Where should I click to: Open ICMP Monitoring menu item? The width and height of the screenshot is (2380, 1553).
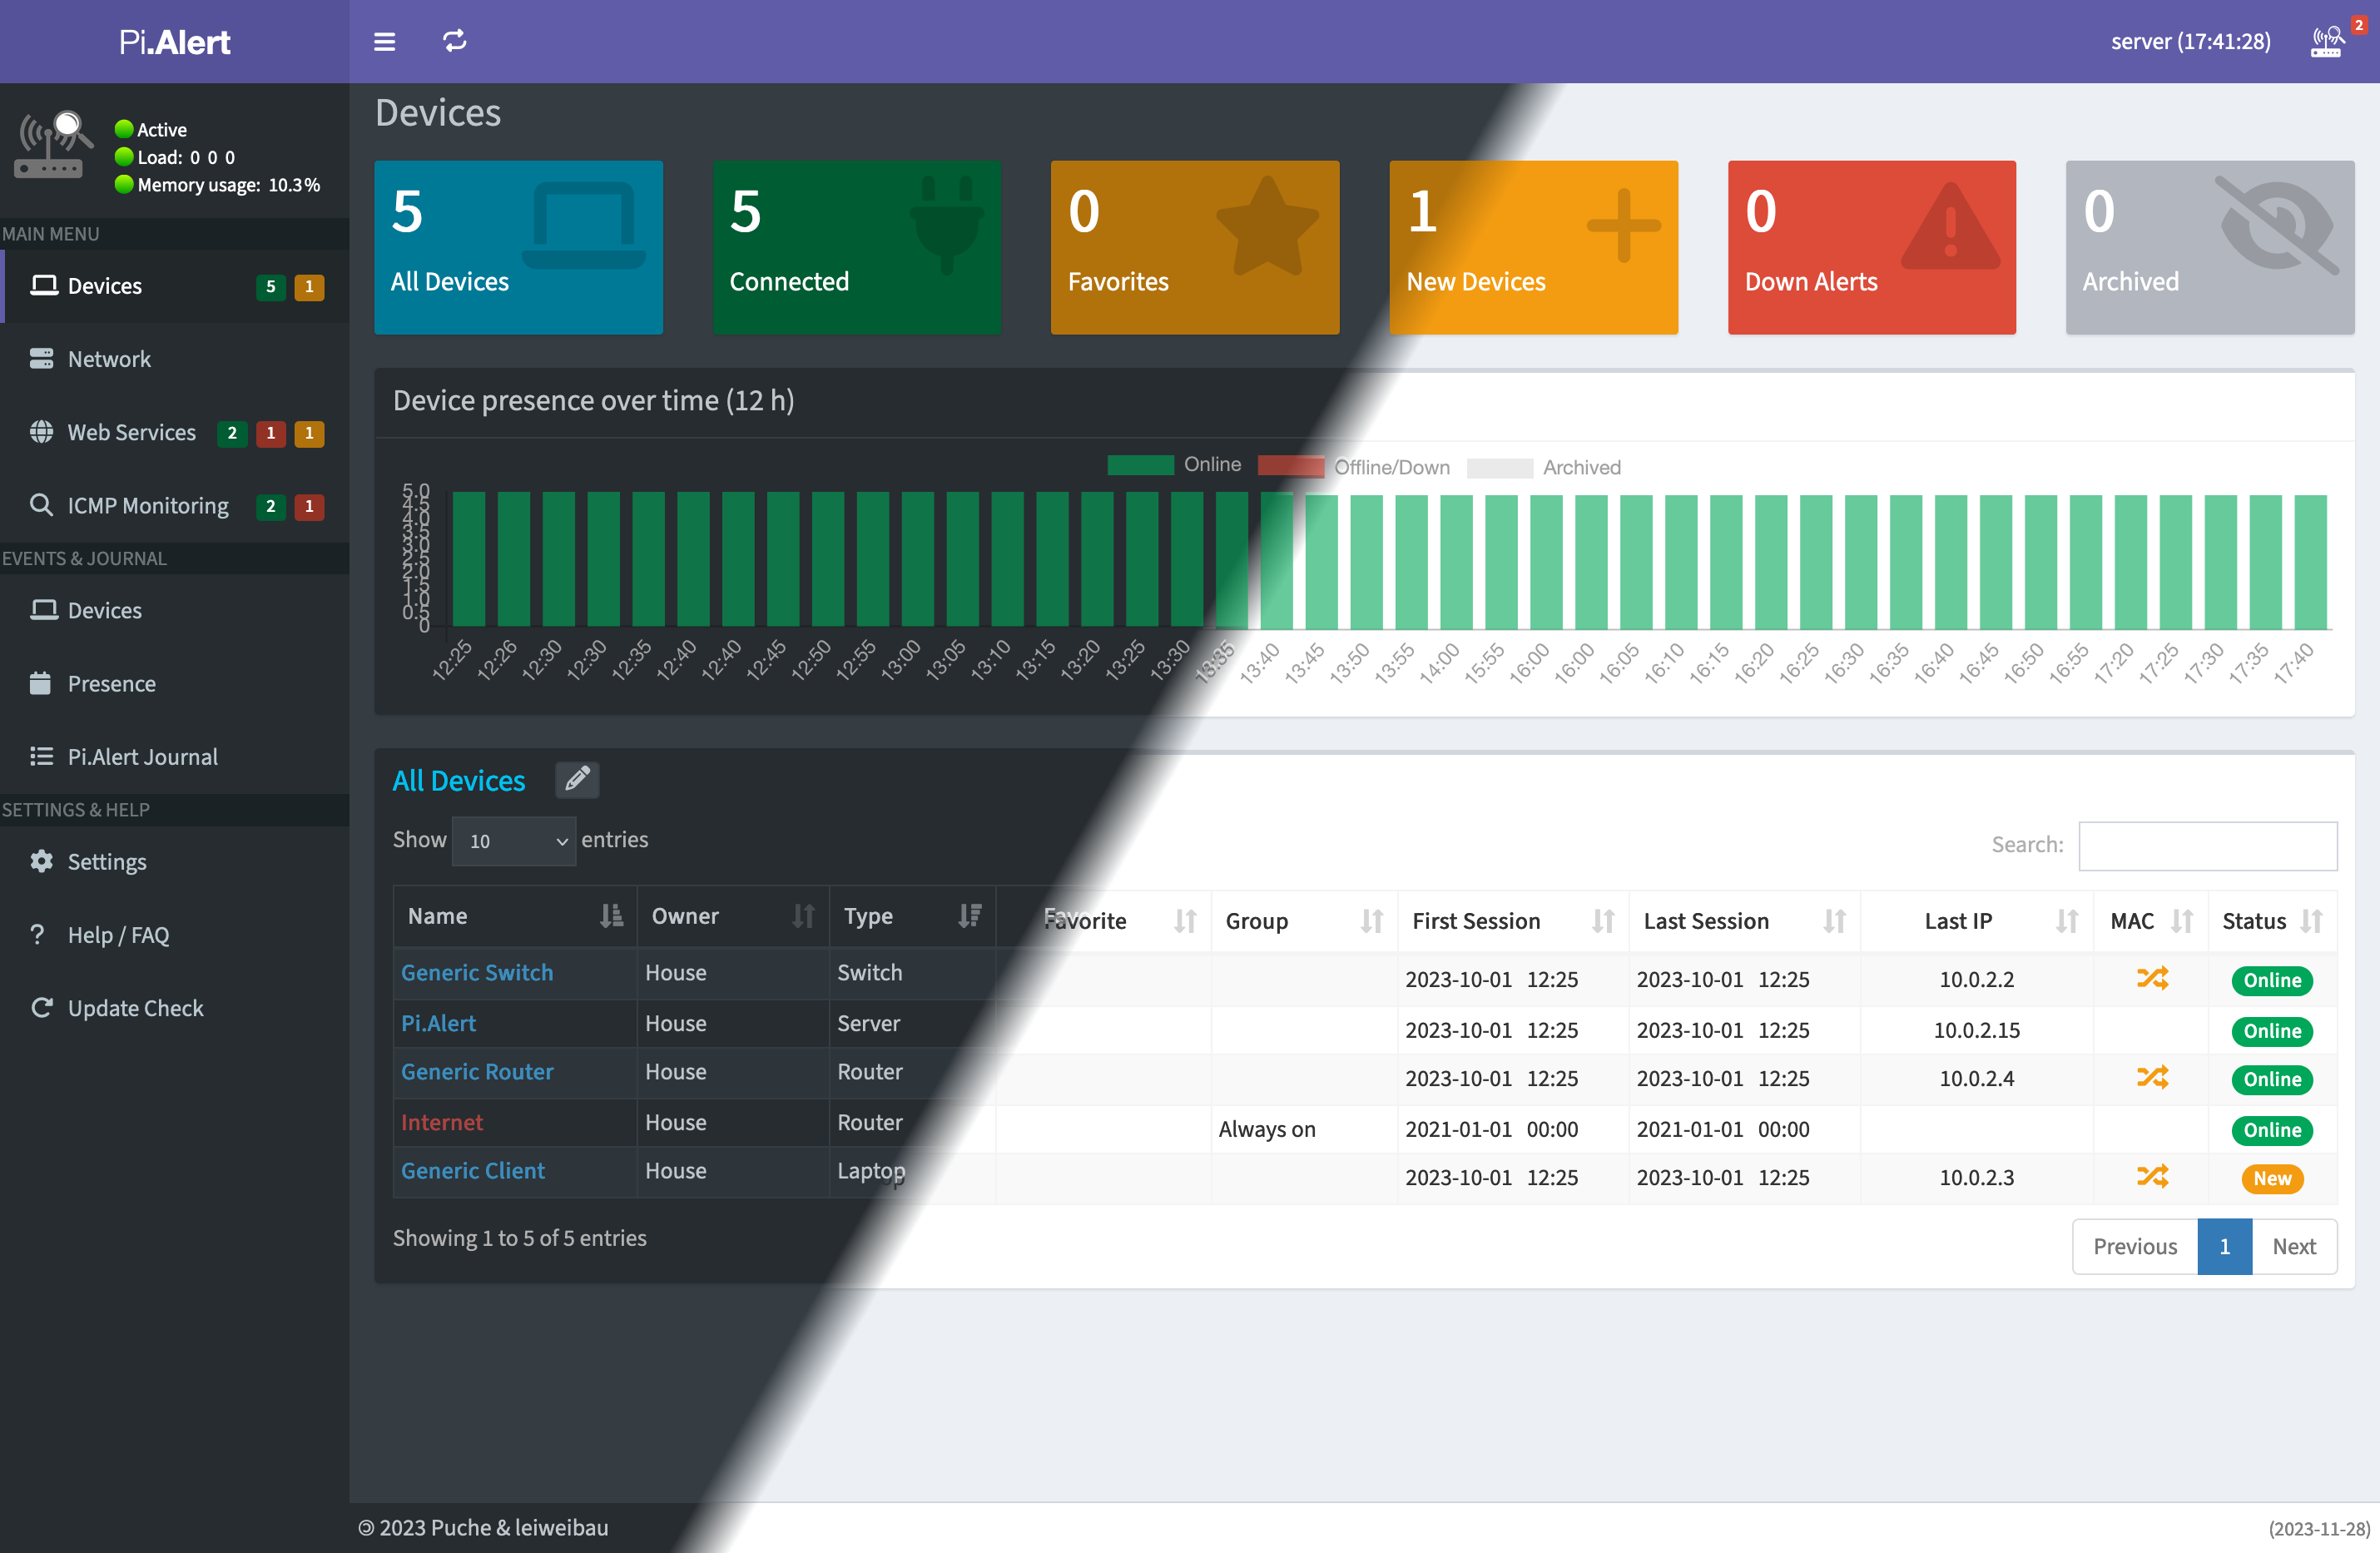pyautogui.click(x=147, y=506)
